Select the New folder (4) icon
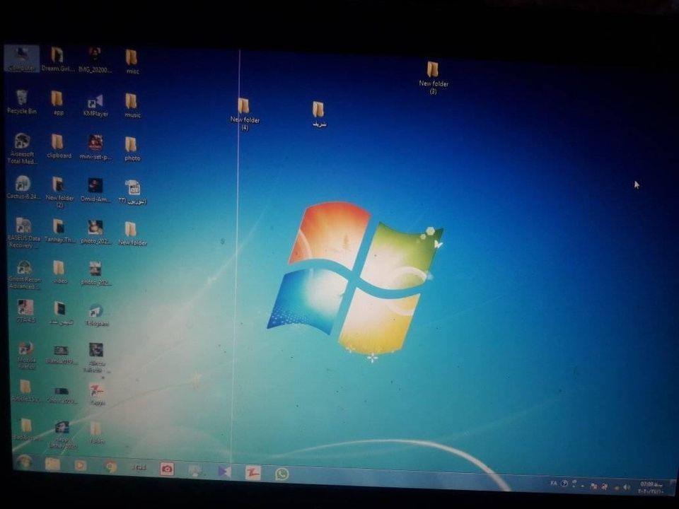This screenshot has width=679, height=509. tap(245, 114)
